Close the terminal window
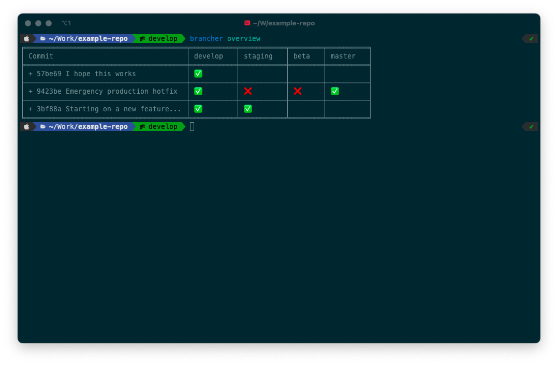The width and height of the screenshot is (558, 365). coord(28,23)
